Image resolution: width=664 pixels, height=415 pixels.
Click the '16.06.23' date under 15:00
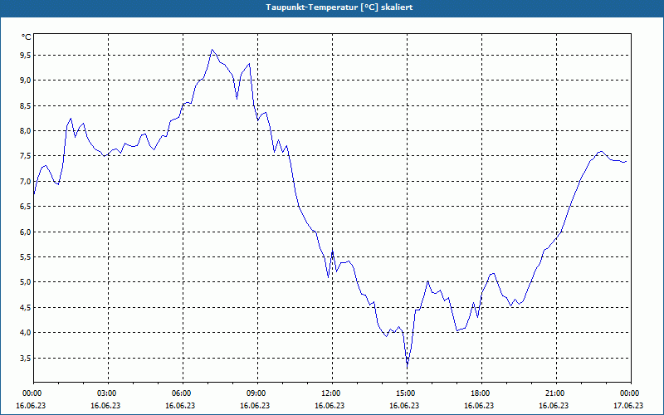point(404,406)
